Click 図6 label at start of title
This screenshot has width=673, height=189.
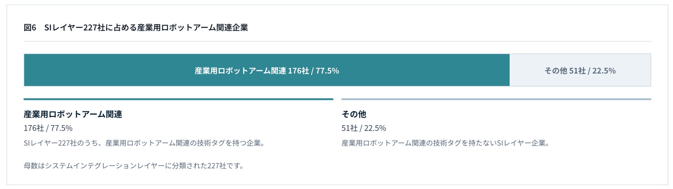(x=30, y=28)
